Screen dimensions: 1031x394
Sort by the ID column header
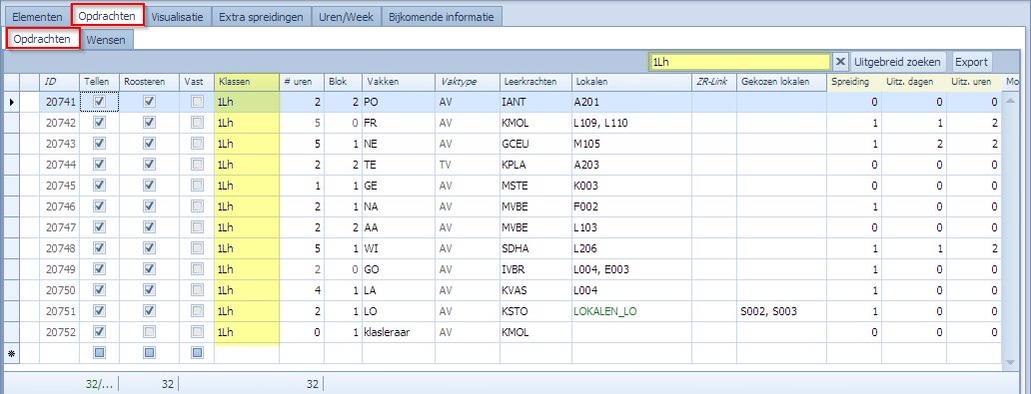click(60, 82)
